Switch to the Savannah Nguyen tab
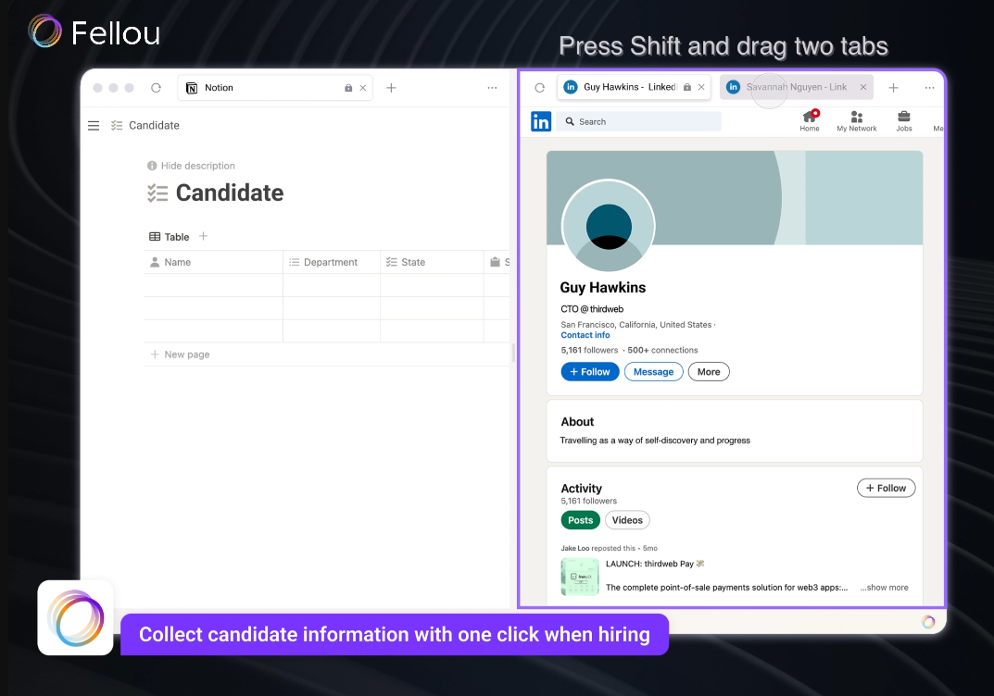994x696 pixels. [796, 87]
